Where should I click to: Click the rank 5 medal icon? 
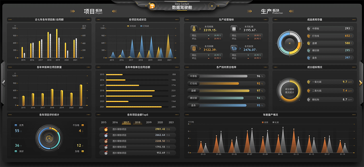[106, 153]
